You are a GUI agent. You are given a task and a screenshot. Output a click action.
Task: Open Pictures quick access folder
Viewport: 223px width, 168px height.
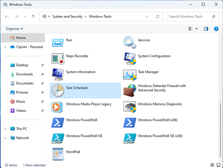pyautogui.click(x=19, y=92)
